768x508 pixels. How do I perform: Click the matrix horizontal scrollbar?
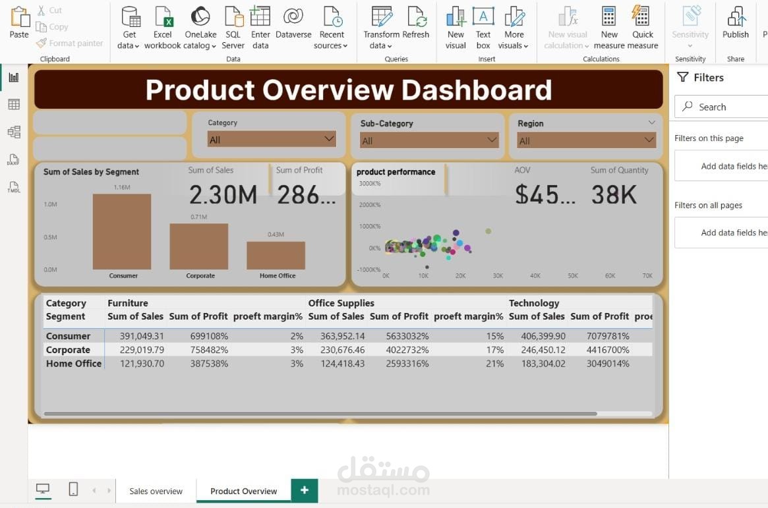pyautogui.click(x=320, y=414)
